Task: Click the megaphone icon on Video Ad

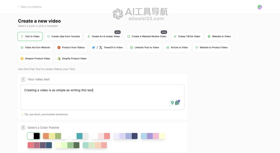Action: point(22,48)
